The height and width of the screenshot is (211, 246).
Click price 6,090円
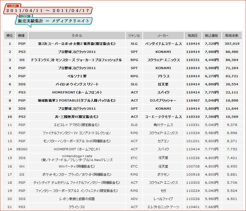click(x=212, y=183)
